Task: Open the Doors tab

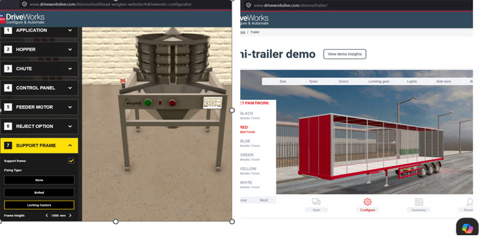Action: (344, 82)
